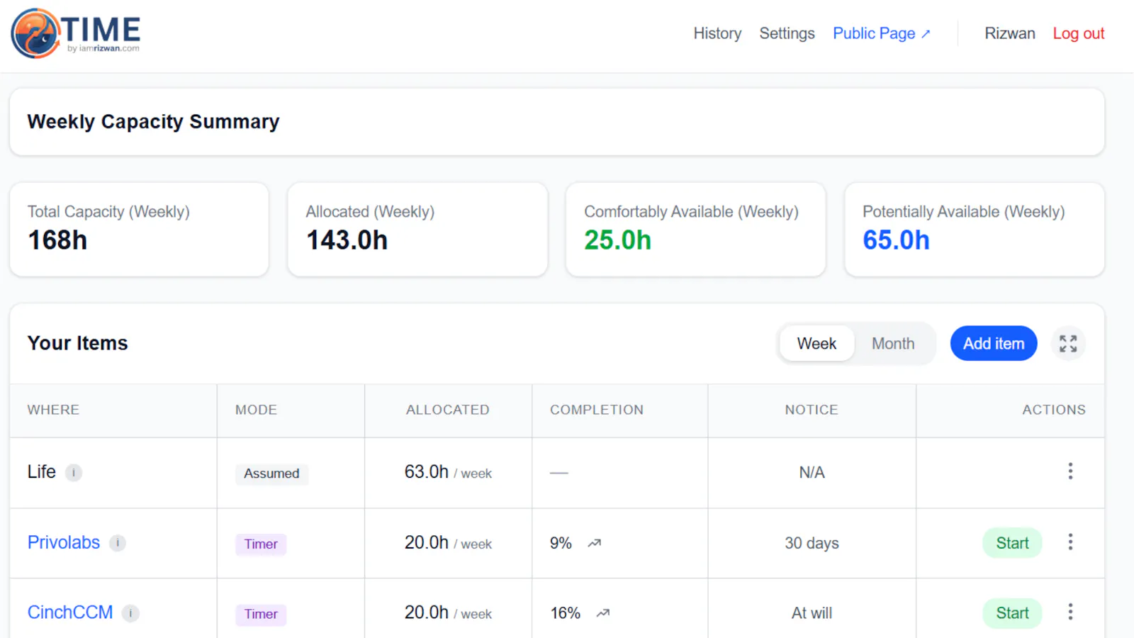Click the NOTICE column header
The height and width of the screenshot is (638, 1134).
pos(812,410)
